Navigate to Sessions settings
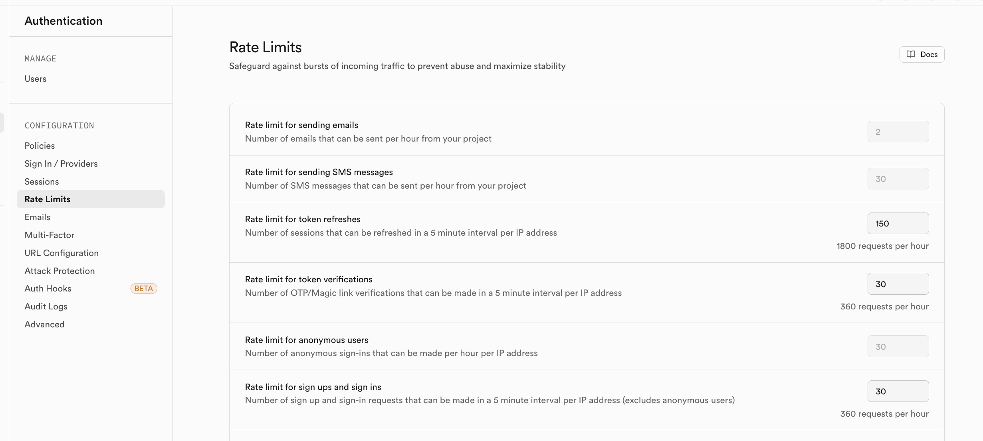The height and width of the screenshot is (441, 983). tap(42, 182)
